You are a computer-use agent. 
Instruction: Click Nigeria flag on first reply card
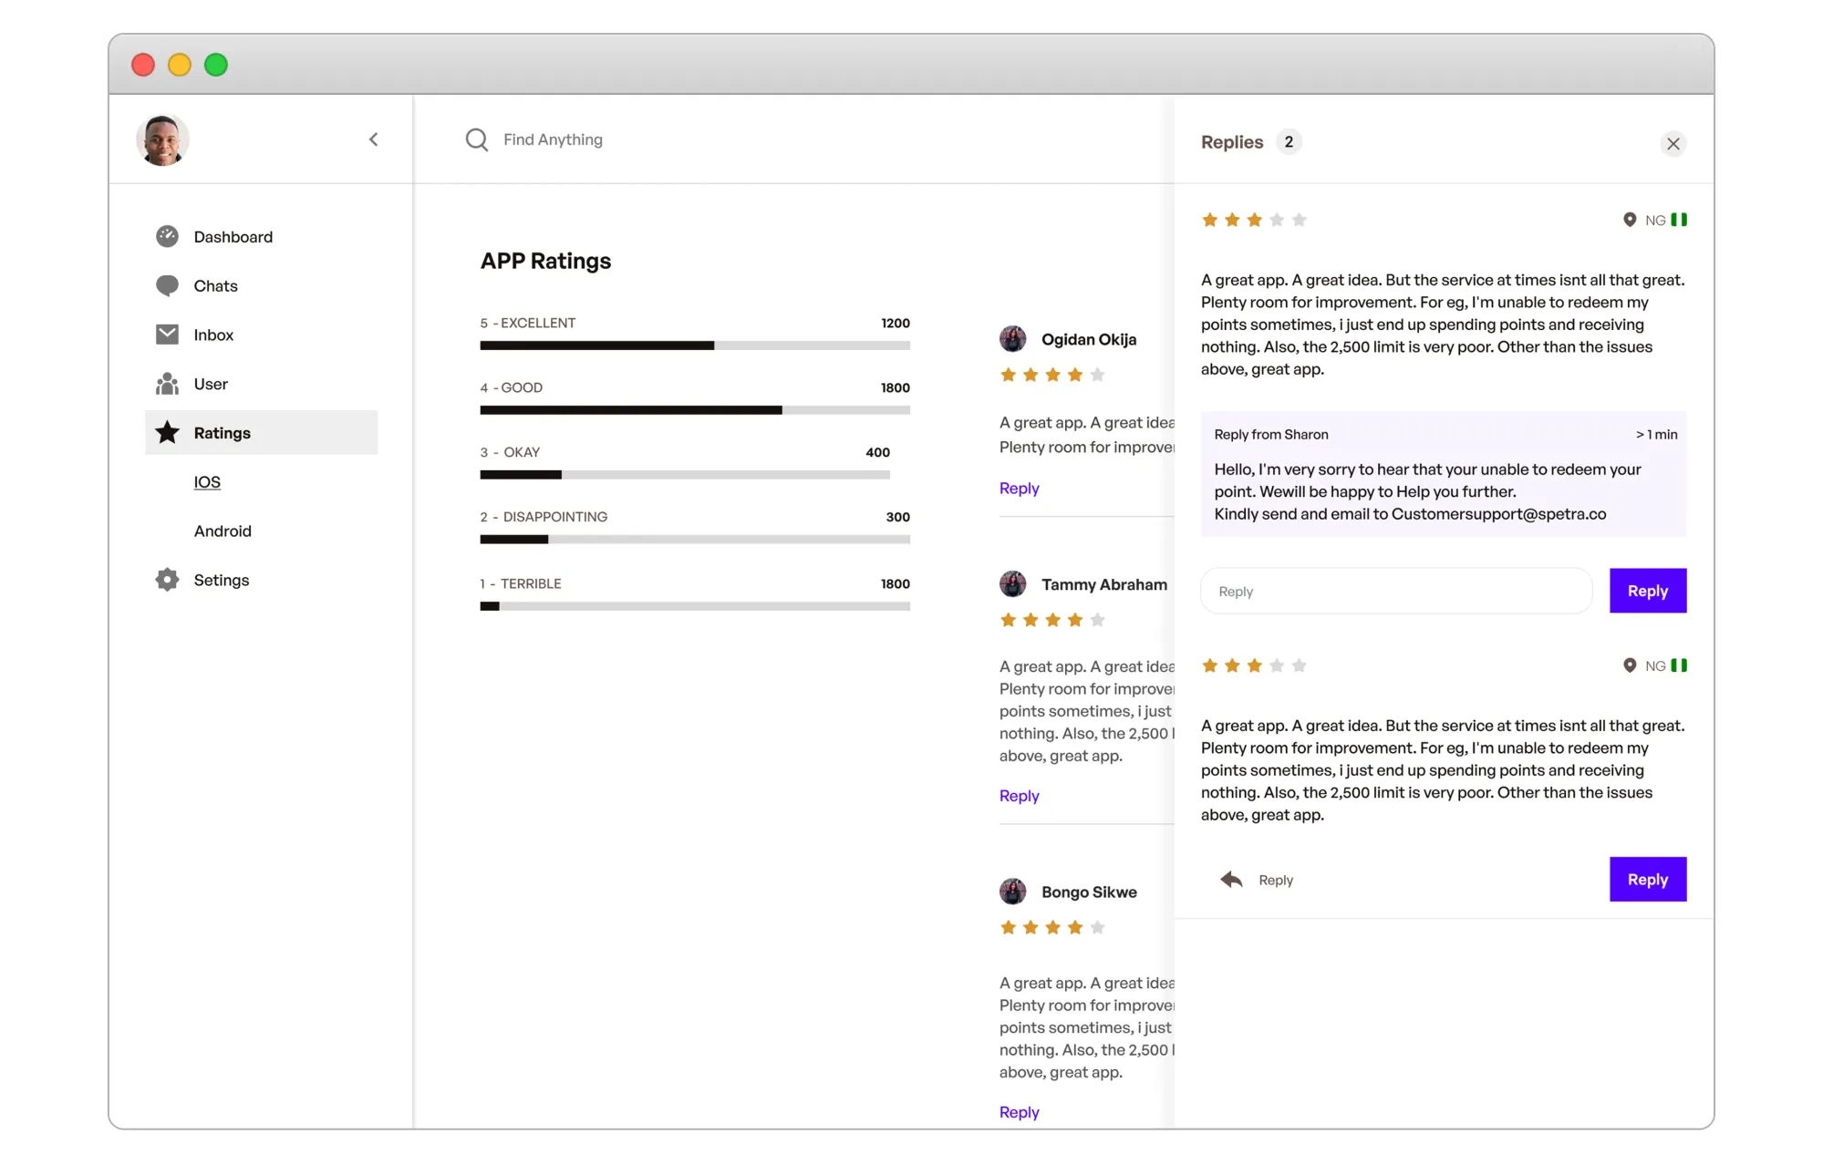[1679, 220]
